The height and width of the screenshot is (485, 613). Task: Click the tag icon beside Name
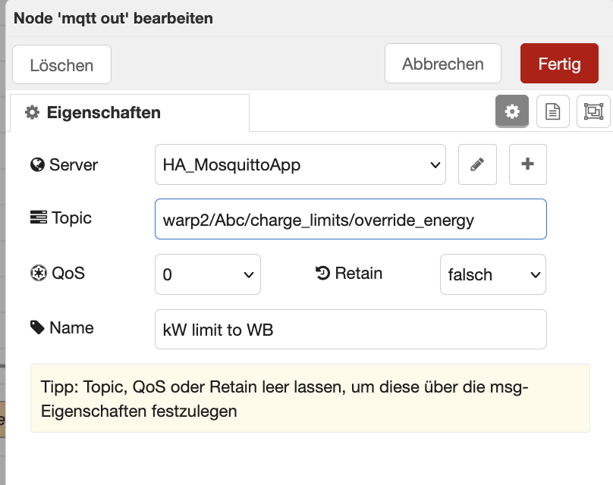(37, 327)
